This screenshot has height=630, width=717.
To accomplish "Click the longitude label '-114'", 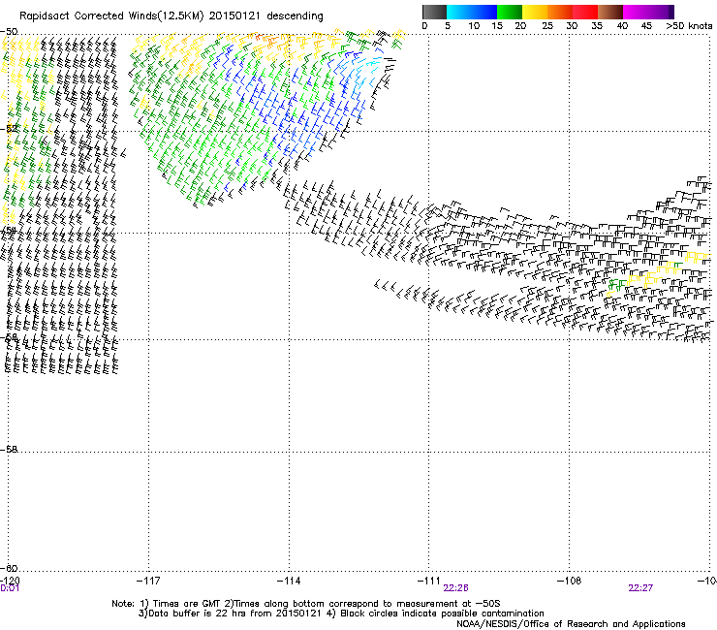I will pyautogui.click(x=289, y=581).
